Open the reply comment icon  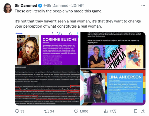click(x=17, y=111)
